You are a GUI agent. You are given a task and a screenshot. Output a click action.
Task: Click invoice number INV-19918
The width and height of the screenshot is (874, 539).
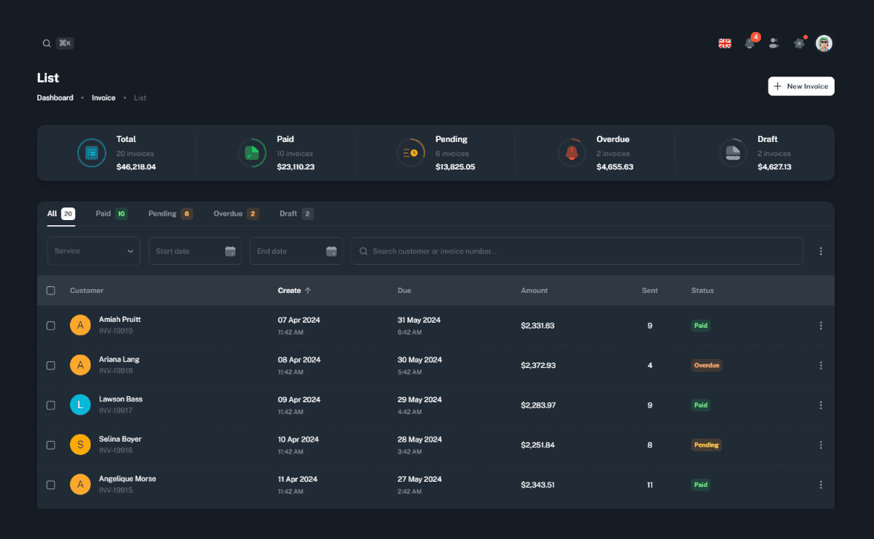(115, 371)
